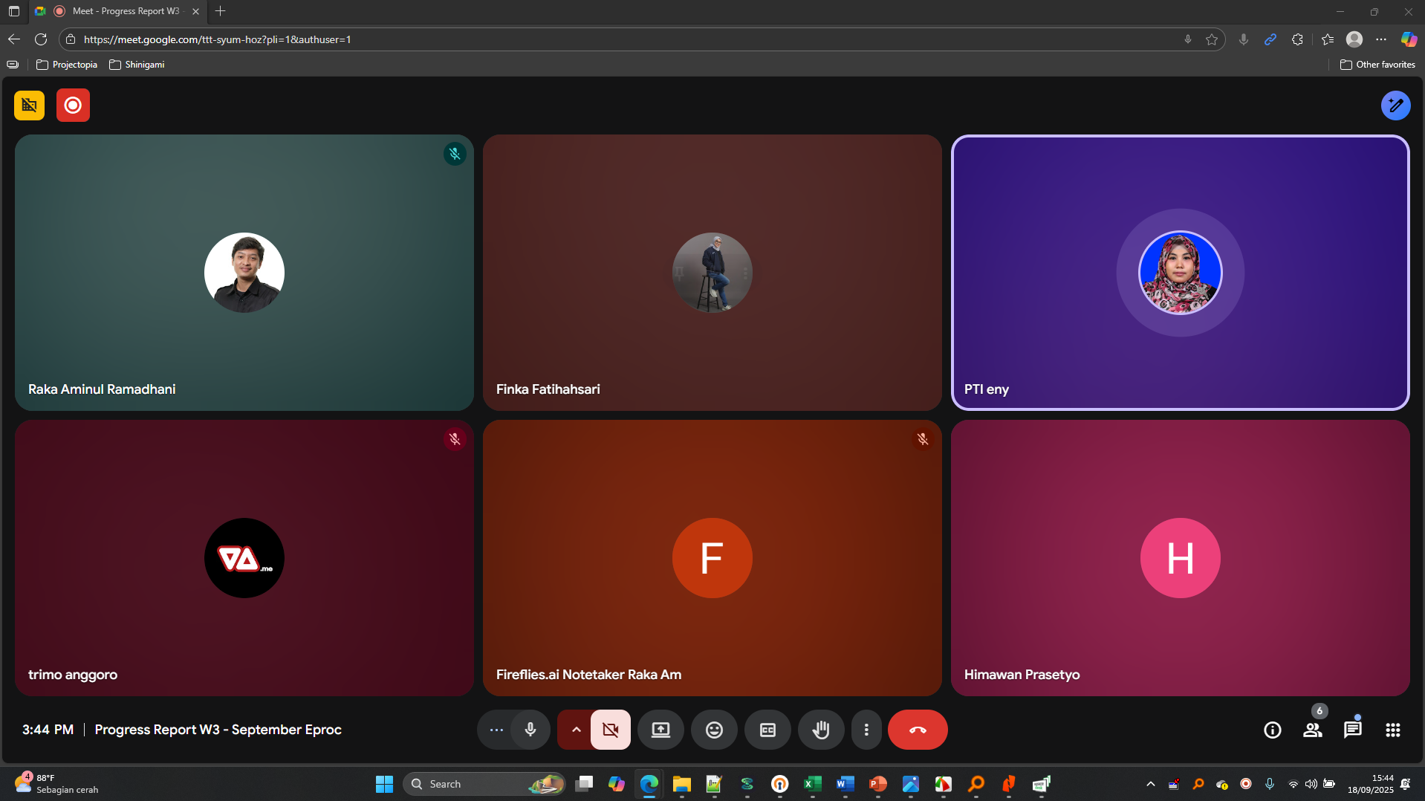
Task: Expand video settings up-arrow chevron
Action: click(576, 730)
